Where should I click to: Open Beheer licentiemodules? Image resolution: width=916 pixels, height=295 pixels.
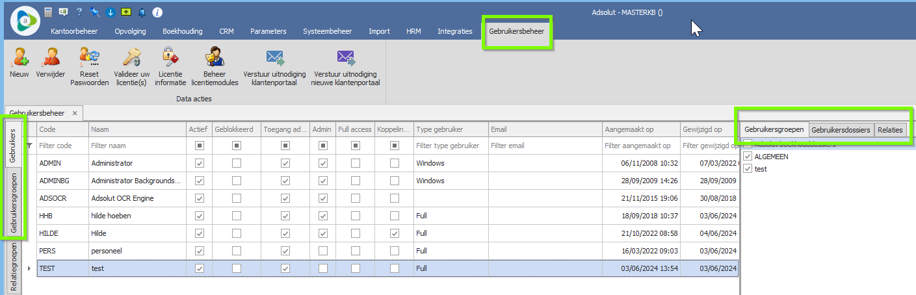pyautogui.click(x=215, y=58)
